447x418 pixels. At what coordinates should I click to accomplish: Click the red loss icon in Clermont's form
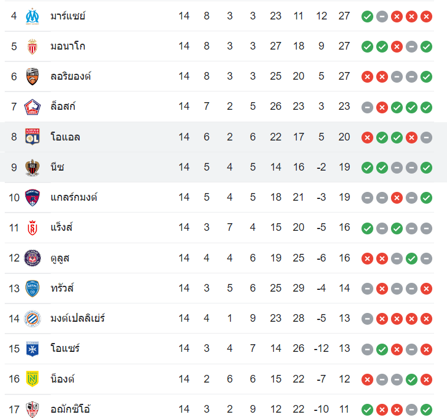[397, 197]
